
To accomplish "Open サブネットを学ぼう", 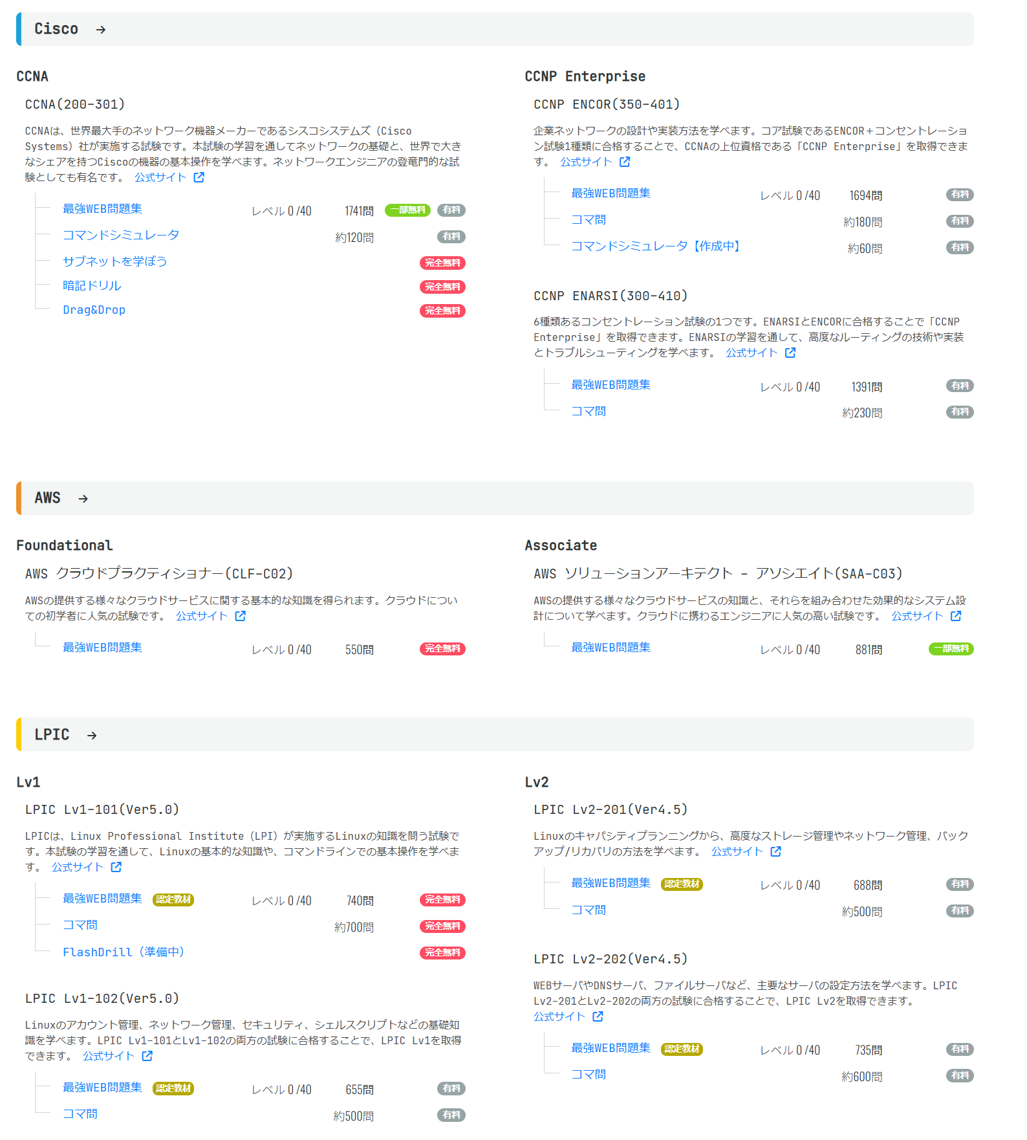I will pos(115,261).
